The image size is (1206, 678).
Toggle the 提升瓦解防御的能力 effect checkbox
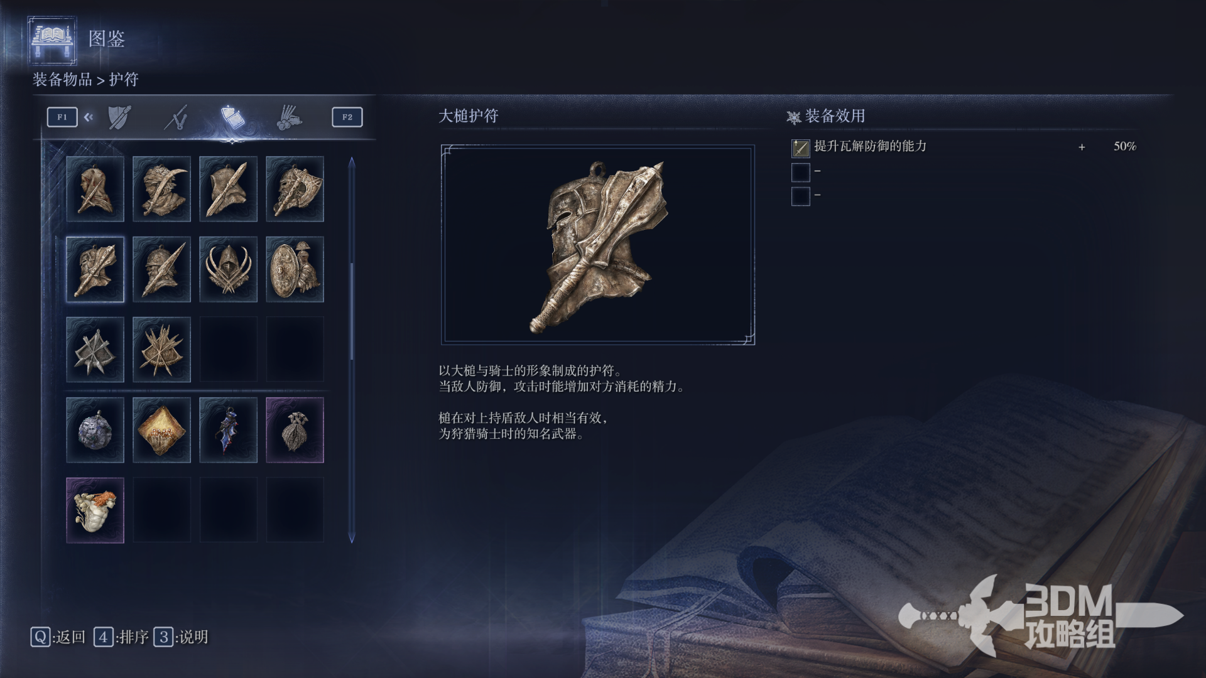800,148
